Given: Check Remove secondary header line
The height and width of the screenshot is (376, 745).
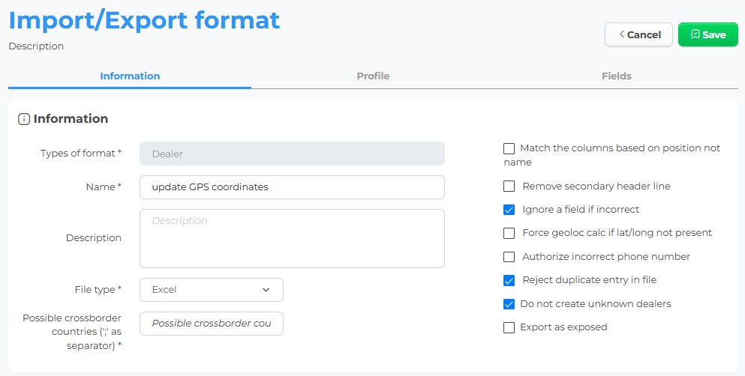Looking at the screenshot, I should 509,186.
